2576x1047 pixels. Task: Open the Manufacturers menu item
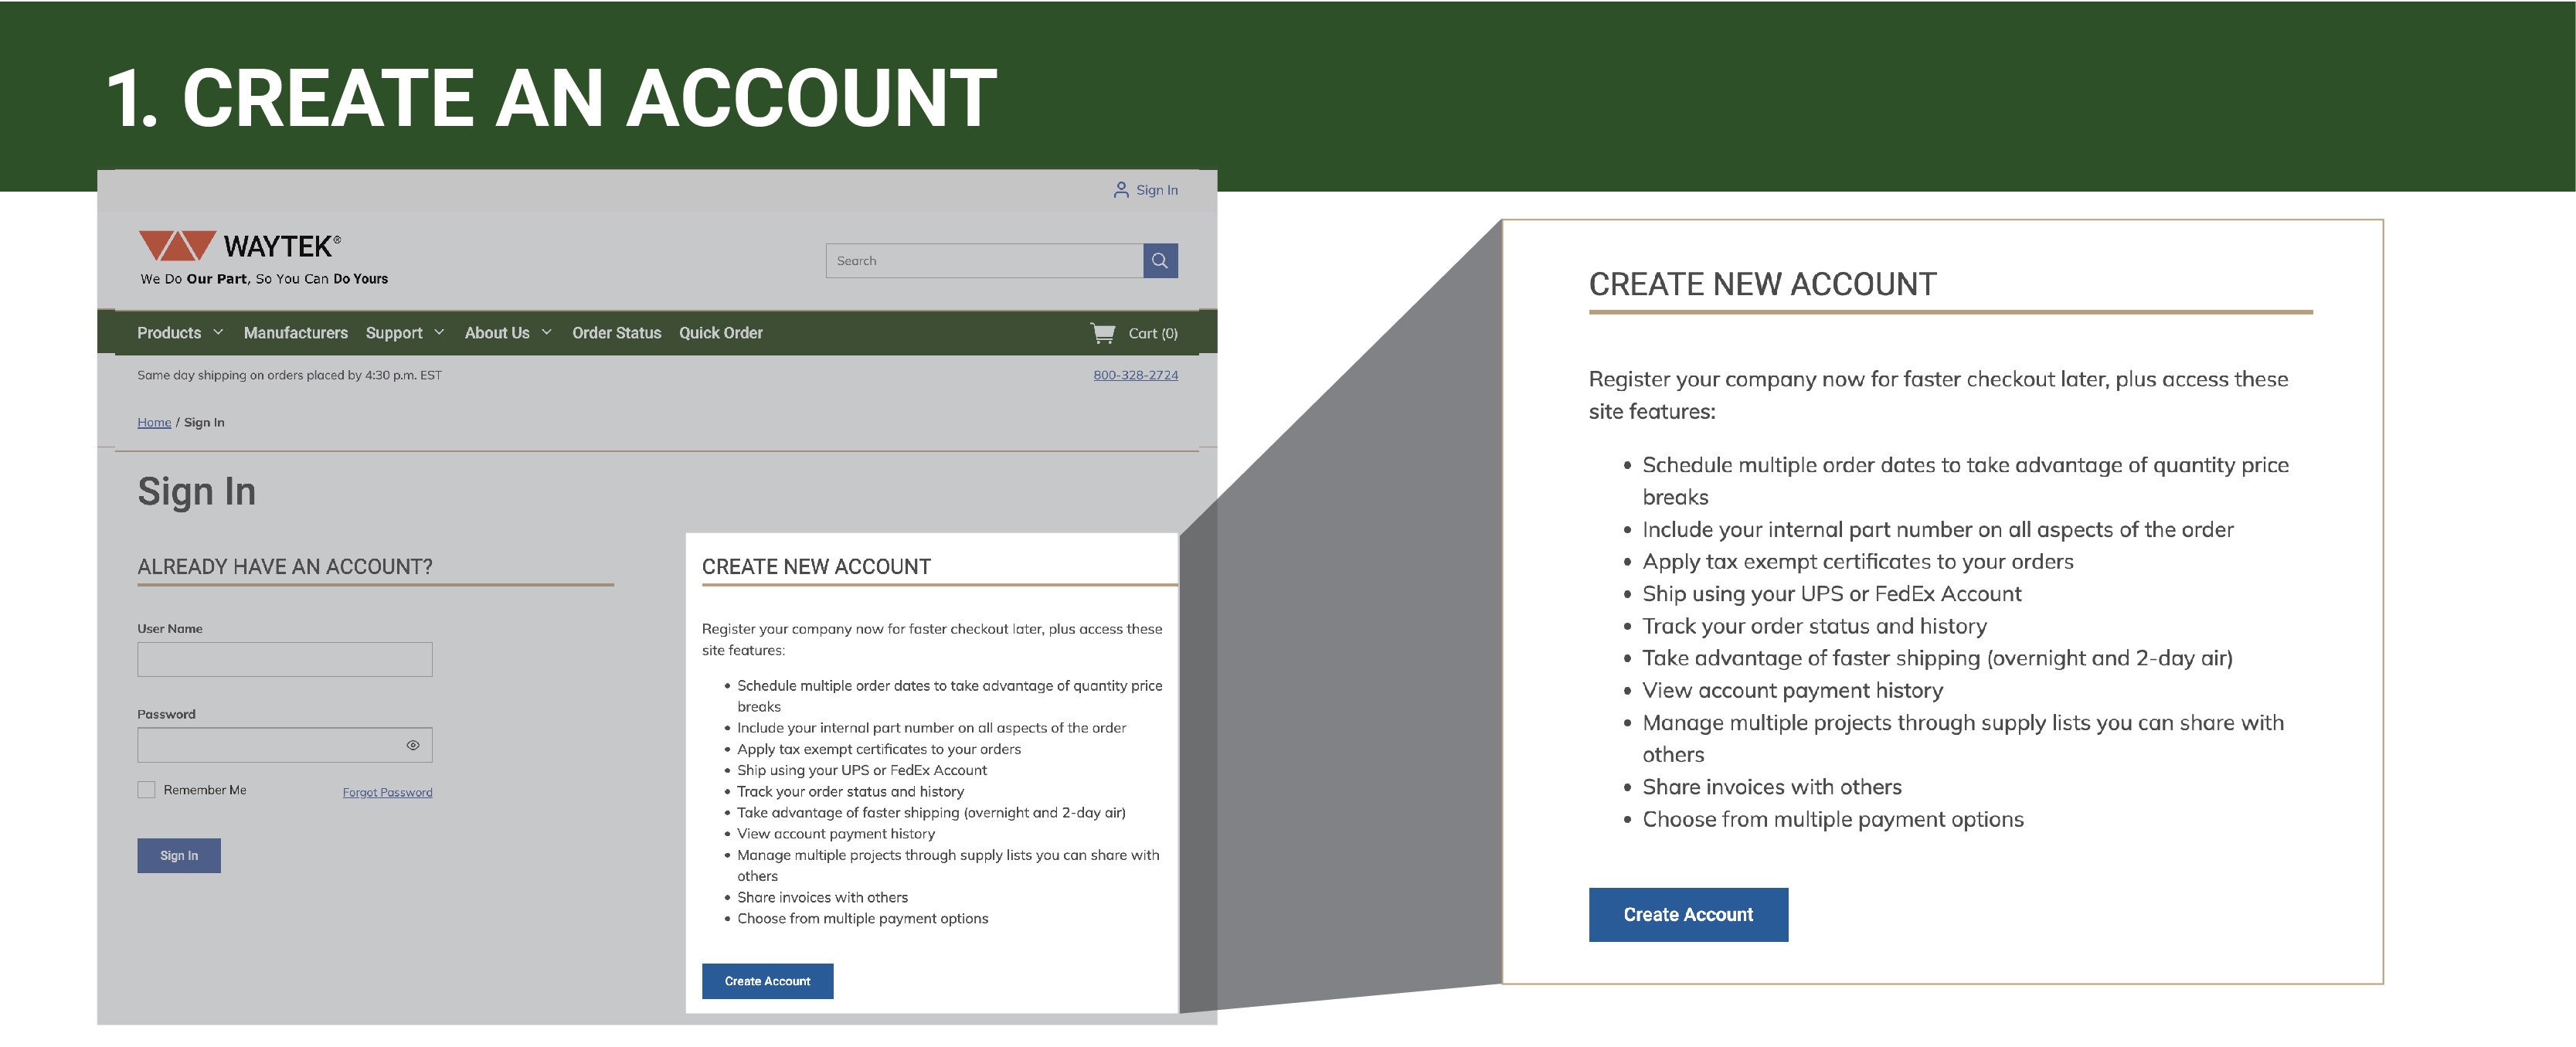tap(292, 332)
